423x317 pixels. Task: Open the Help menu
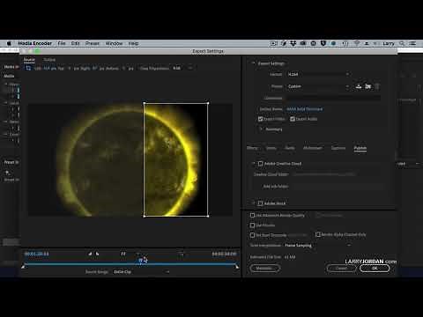click(133, 43)
